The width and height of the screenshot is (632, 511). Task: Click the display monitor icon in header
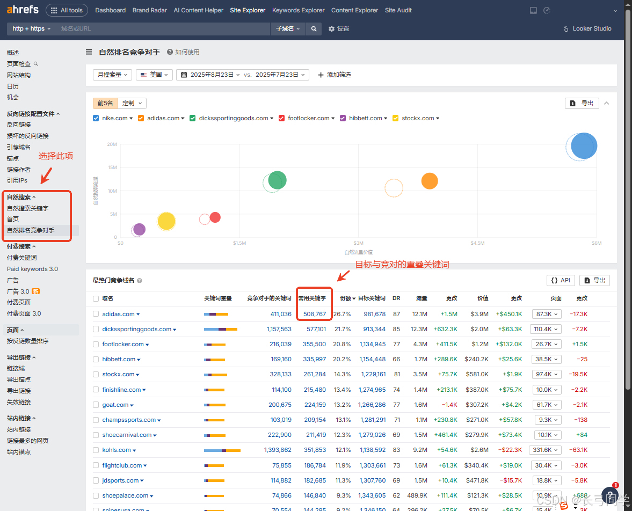[533, 11]
